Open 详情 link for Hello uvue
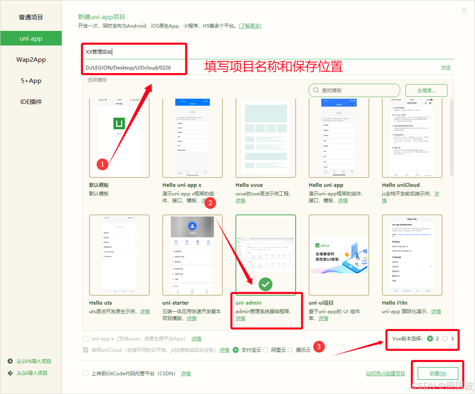 point(240,201)
